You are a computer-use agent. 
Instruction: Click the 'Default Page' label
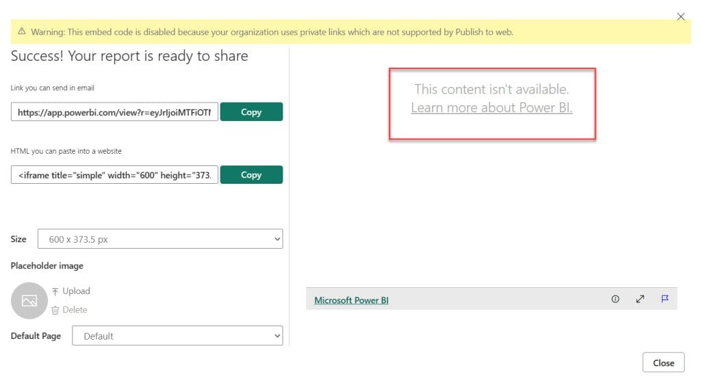click(36, 336)
